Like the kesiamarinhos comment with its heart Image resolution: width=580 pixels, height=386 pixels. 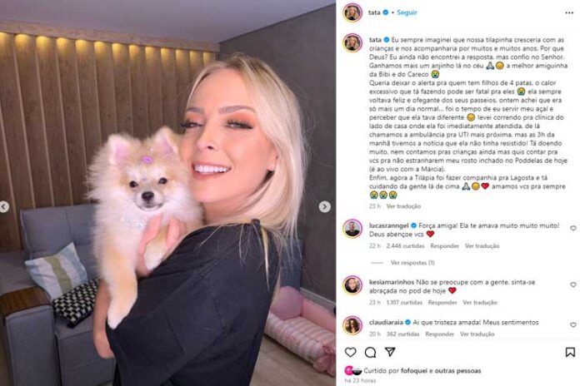[573, 285]
